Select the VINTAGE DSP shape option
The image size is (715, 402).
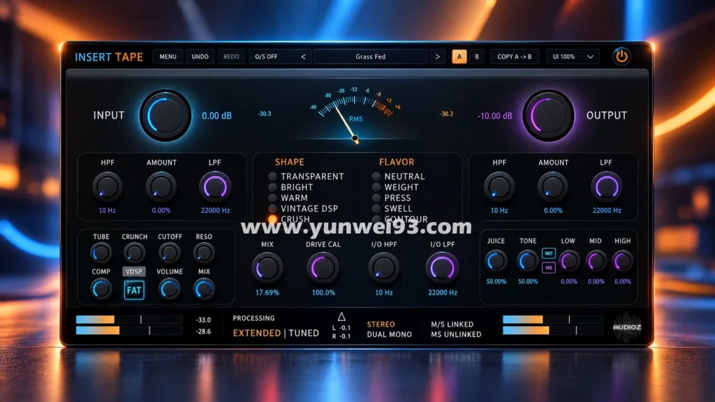[x=304, y=209]
